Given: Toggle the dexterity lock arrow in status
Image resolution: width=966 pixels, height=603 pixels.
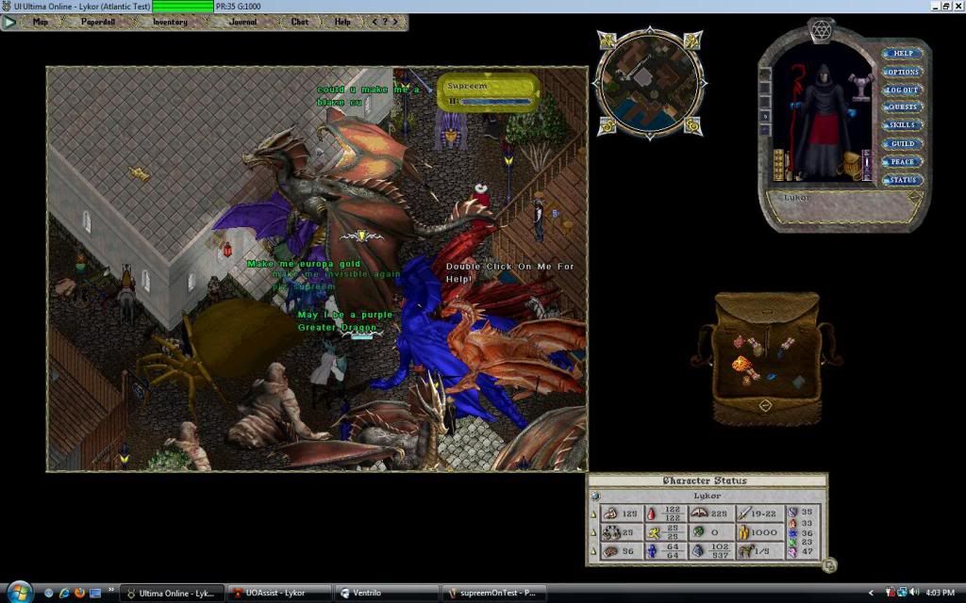Looking at the screenshot, I should (594, 533).
